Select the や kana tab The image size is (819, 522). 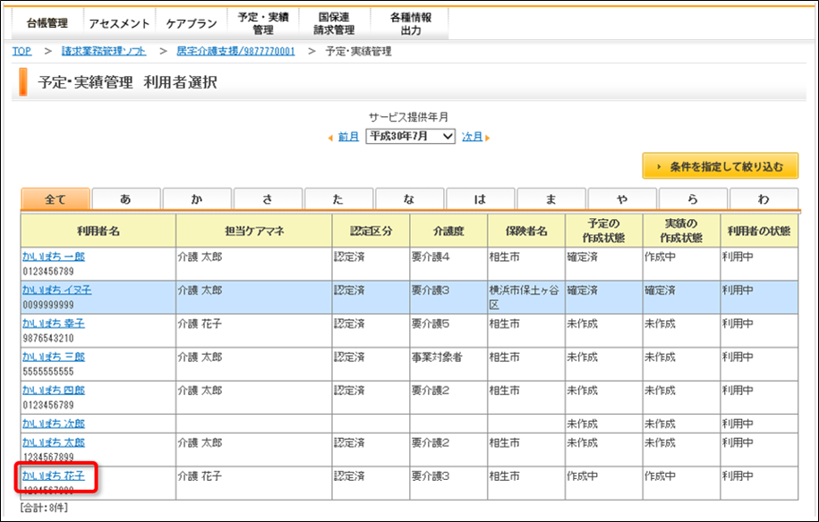click(x=622, y=199)
